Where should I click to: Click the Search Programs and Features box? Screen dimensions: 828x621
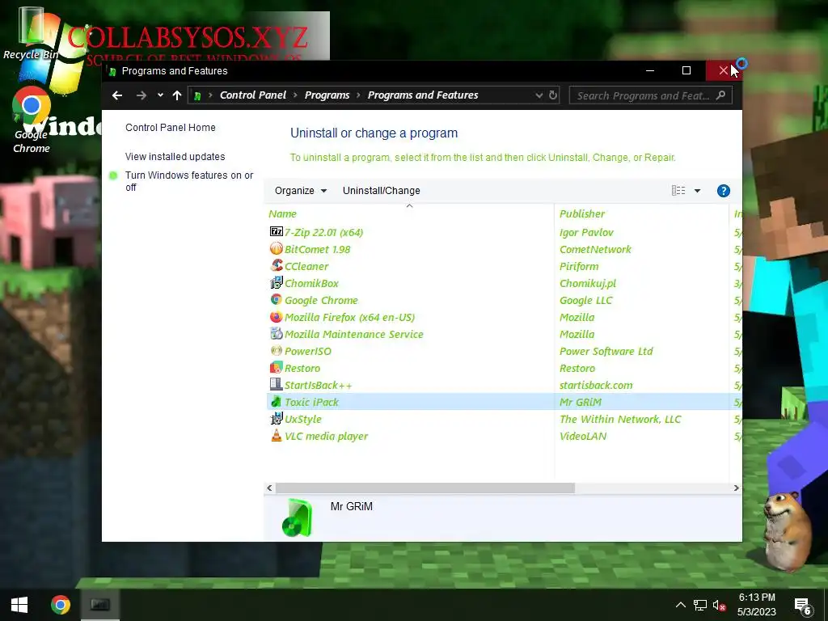[651, 95]
